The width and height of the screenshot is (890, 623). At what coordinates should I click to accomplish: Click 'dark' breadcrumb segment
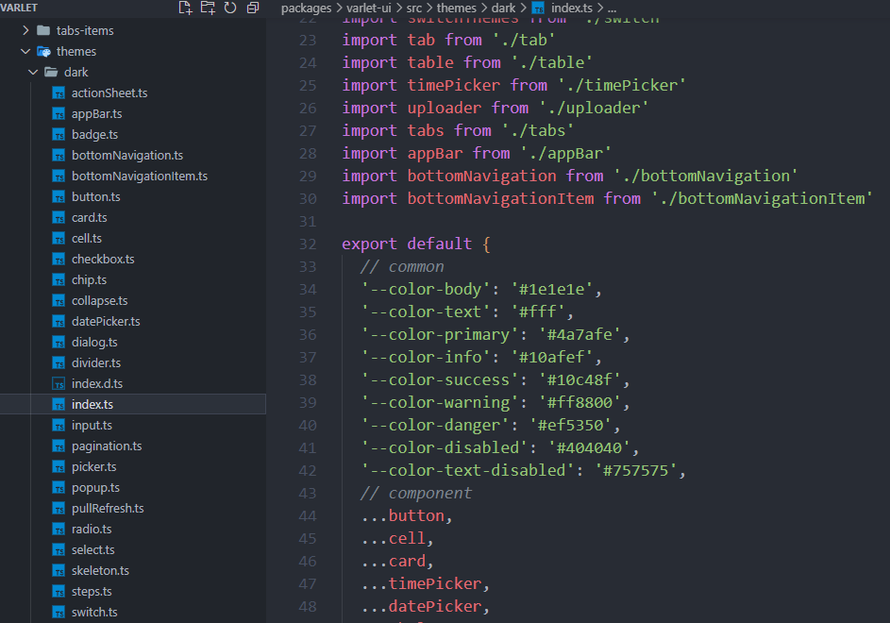tap(503, 8)
